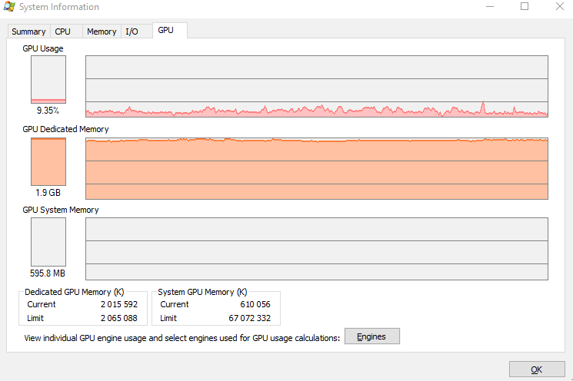Open the CPU tab

[62, 31]
